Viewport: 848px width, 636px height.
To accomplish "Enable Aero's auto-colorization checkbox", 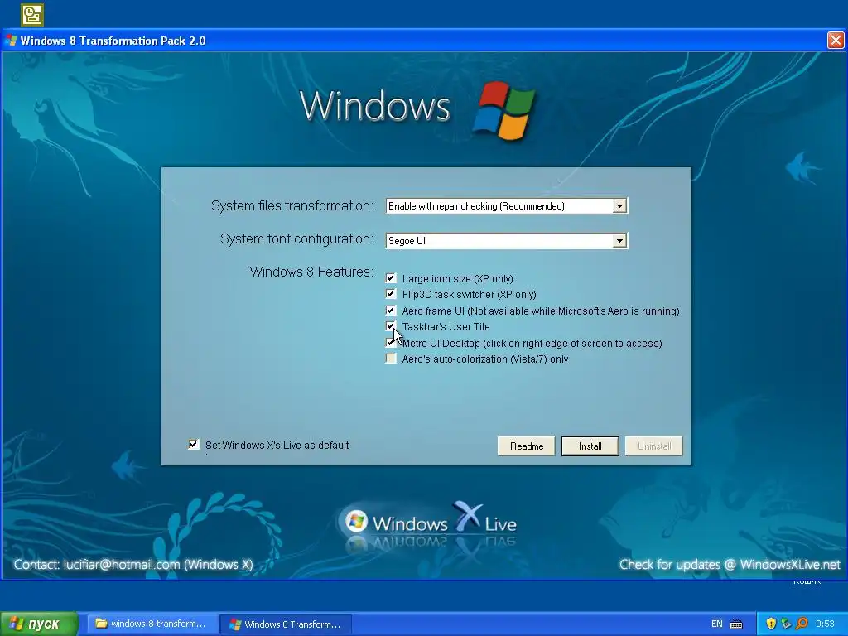I will click(391, 359).
